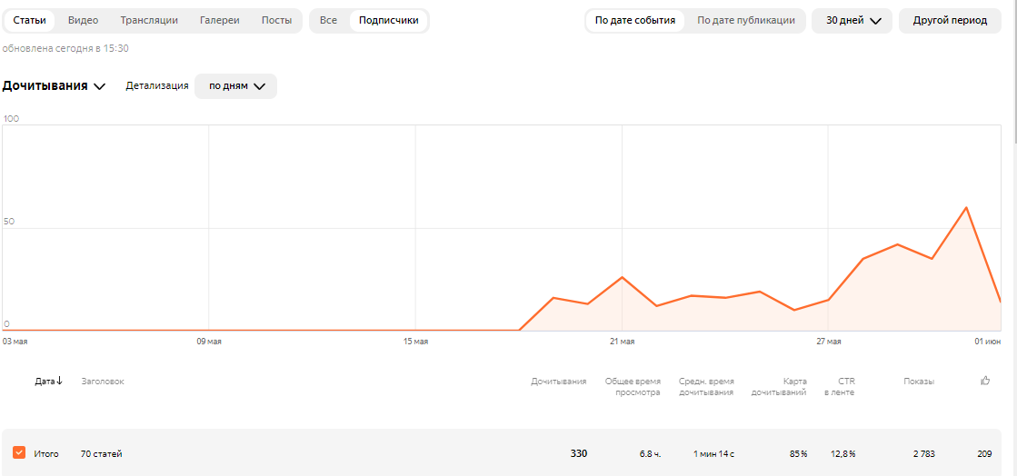Click the Карта дочитываний column header
The height and width of the screenshot is (476, 1017).
[x=779, y=386]
